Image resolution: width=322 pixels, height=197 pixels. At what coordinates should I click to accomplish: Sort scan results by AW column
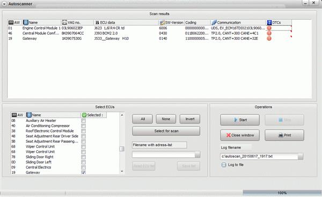coord(14,23)
